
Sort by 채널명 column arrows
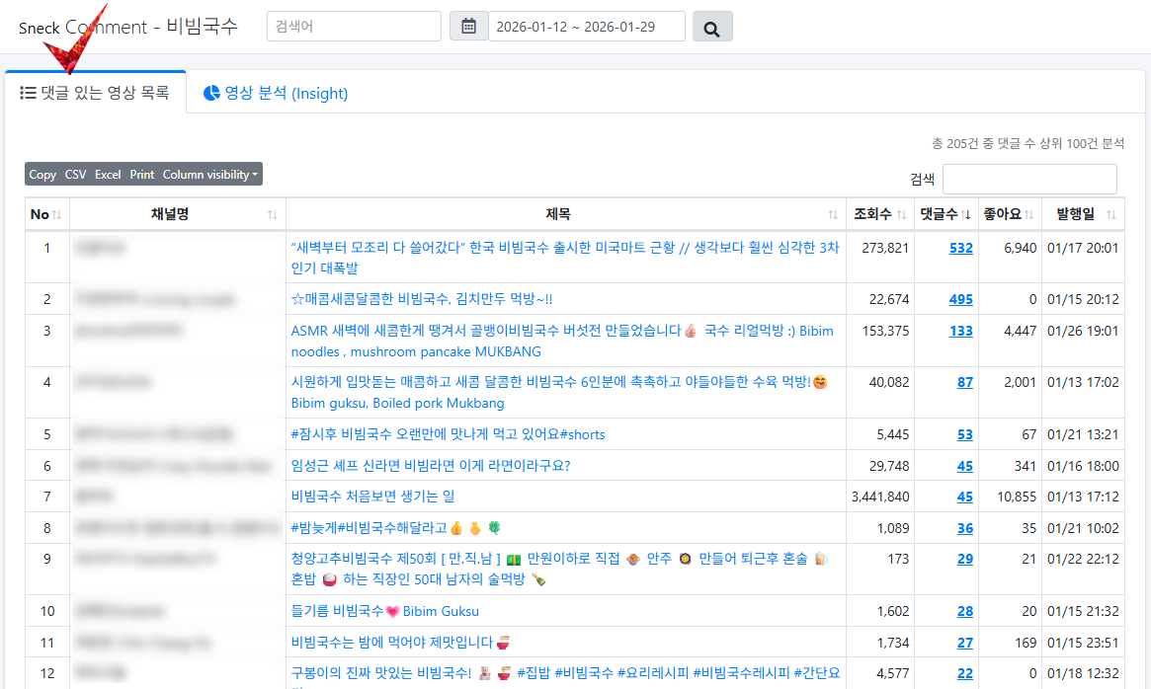pos(272,215)
